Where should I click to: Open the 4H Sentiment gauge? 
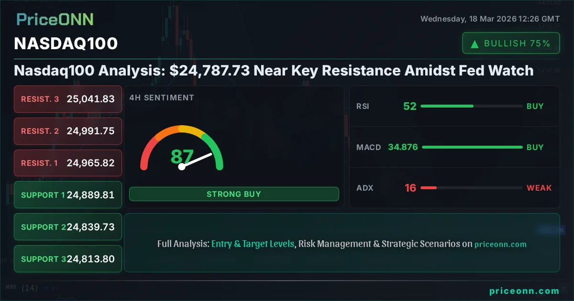tap(182, 148)
